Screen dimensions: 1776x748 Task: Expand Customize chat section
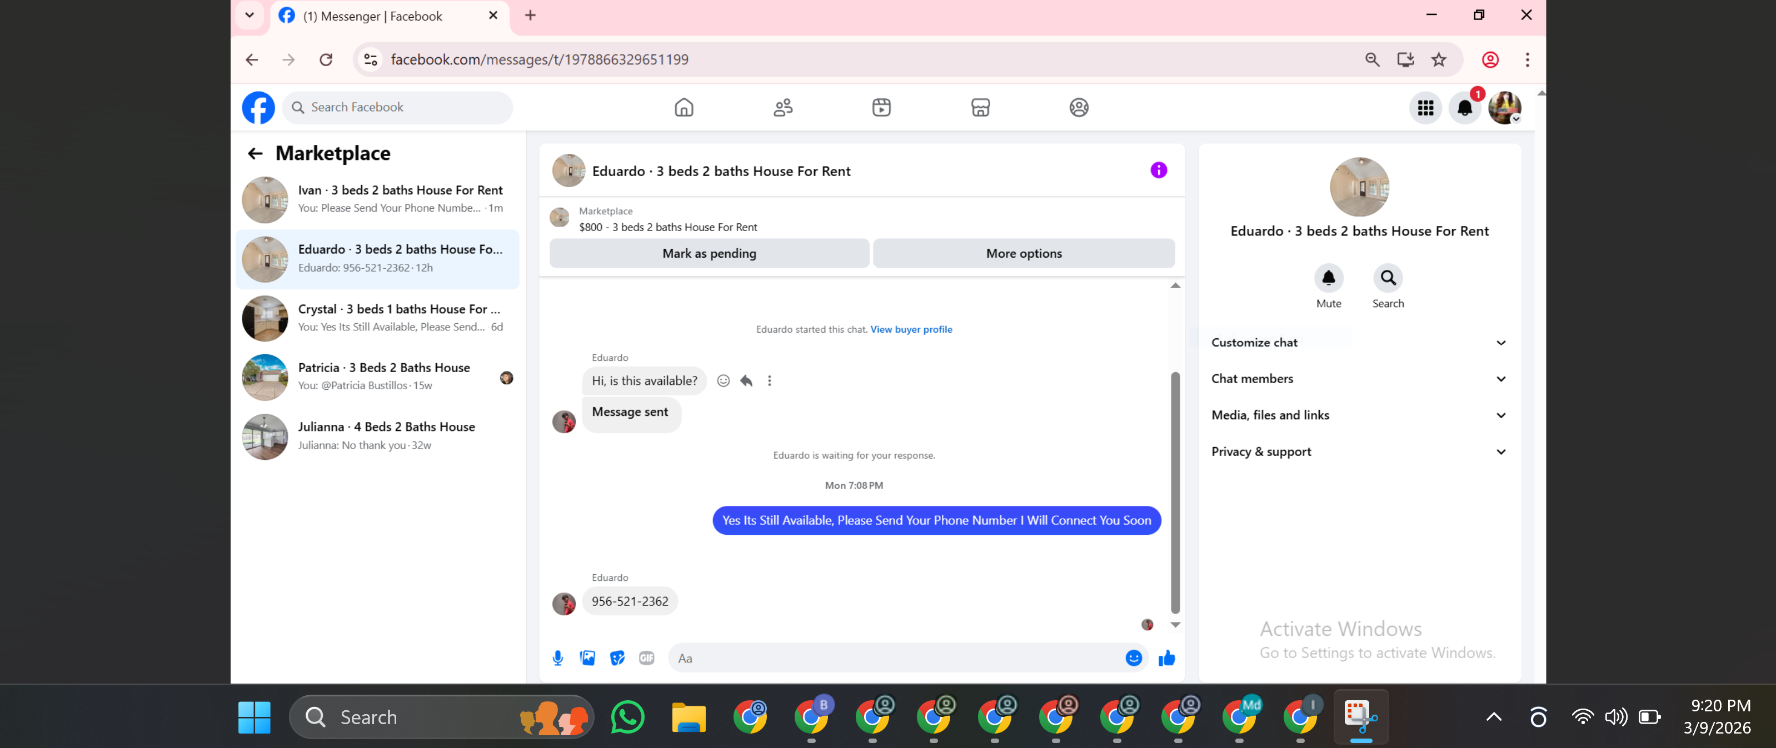tap(1358, 342)
